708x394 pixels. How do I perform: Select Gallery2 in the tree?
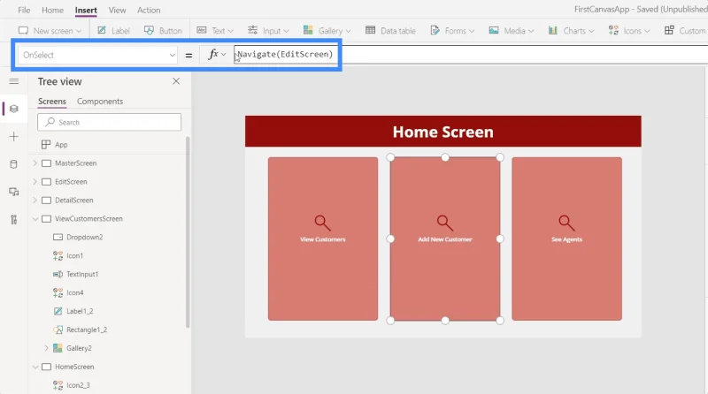tap(79, 348)
